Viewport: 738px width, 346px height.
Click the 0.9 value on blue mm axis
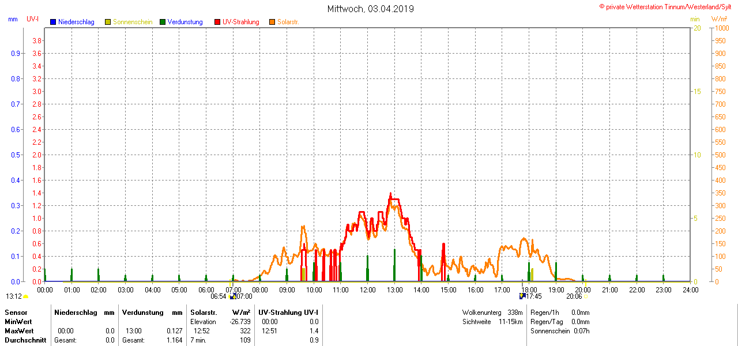(x=16, y=54)
